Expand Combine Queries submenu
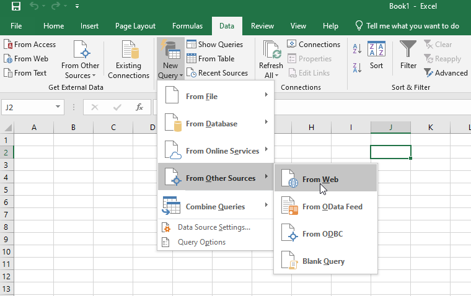This screenshot has width=471, height=296. (216, 207)
